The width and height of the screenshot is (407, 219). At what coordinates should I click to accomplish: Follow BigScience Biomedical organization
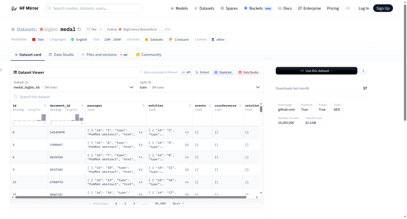coord(134,29)
